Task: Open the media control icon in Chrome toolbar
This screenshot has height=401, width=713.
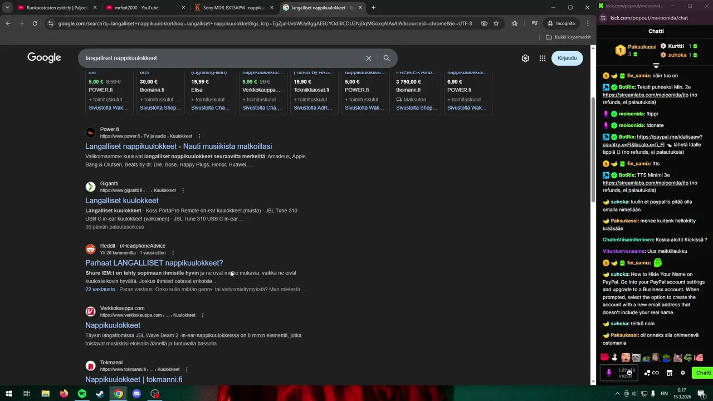Action: pos(535,23)
